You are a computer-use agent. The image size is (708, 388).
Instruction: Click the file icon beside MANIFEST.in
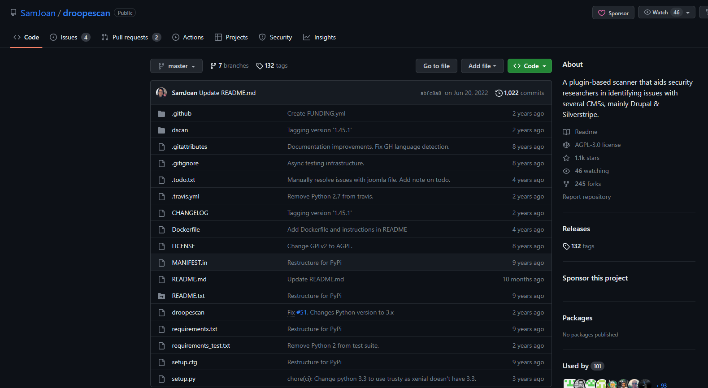tap(161, 263)
